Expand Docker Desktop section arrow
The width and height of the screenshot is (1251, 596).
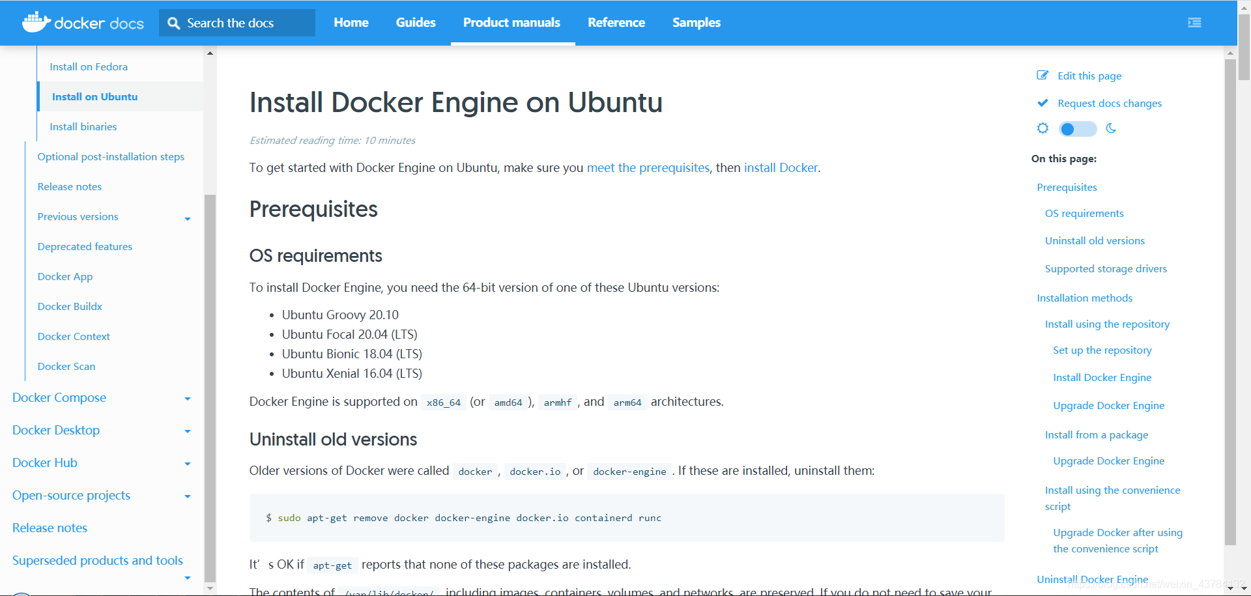click(188, 431)
